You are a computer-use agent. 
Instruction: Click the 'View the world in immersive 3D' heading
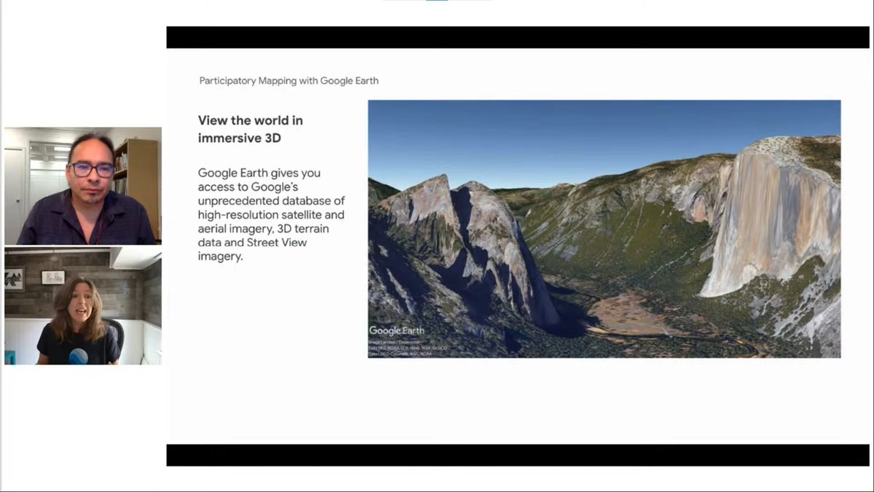tap(251, 128)
